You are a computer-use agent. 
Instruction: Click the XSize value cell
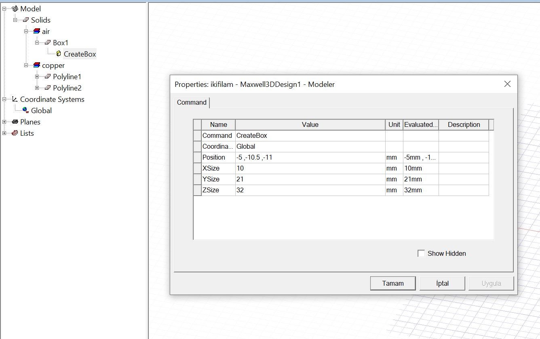tap(310, 168)
